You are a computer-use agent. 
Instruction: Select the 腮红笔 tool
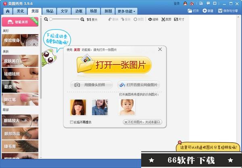(x=20, y=100)
